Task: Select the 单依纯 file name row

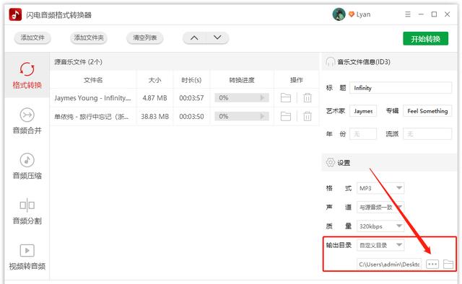Action: (92, 117)
